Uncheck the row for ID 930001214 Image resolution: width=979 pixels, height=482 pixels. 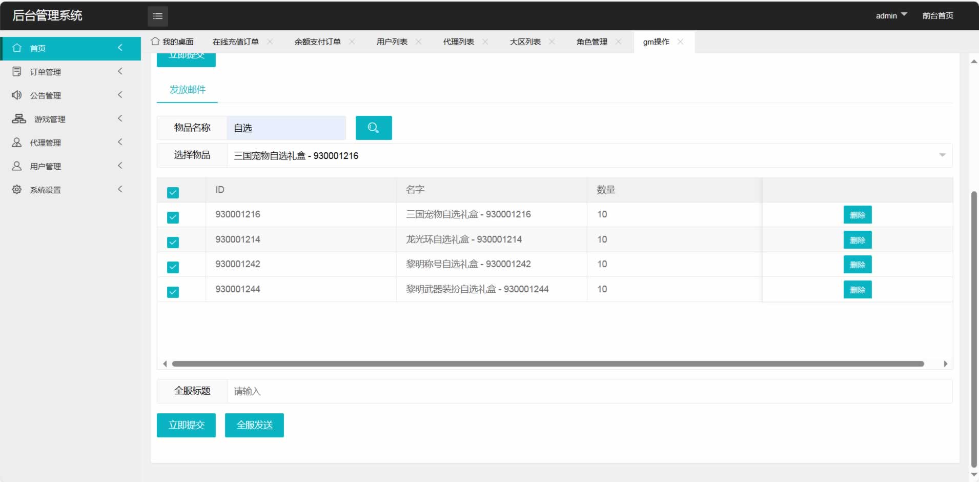(x=173, y=242)
